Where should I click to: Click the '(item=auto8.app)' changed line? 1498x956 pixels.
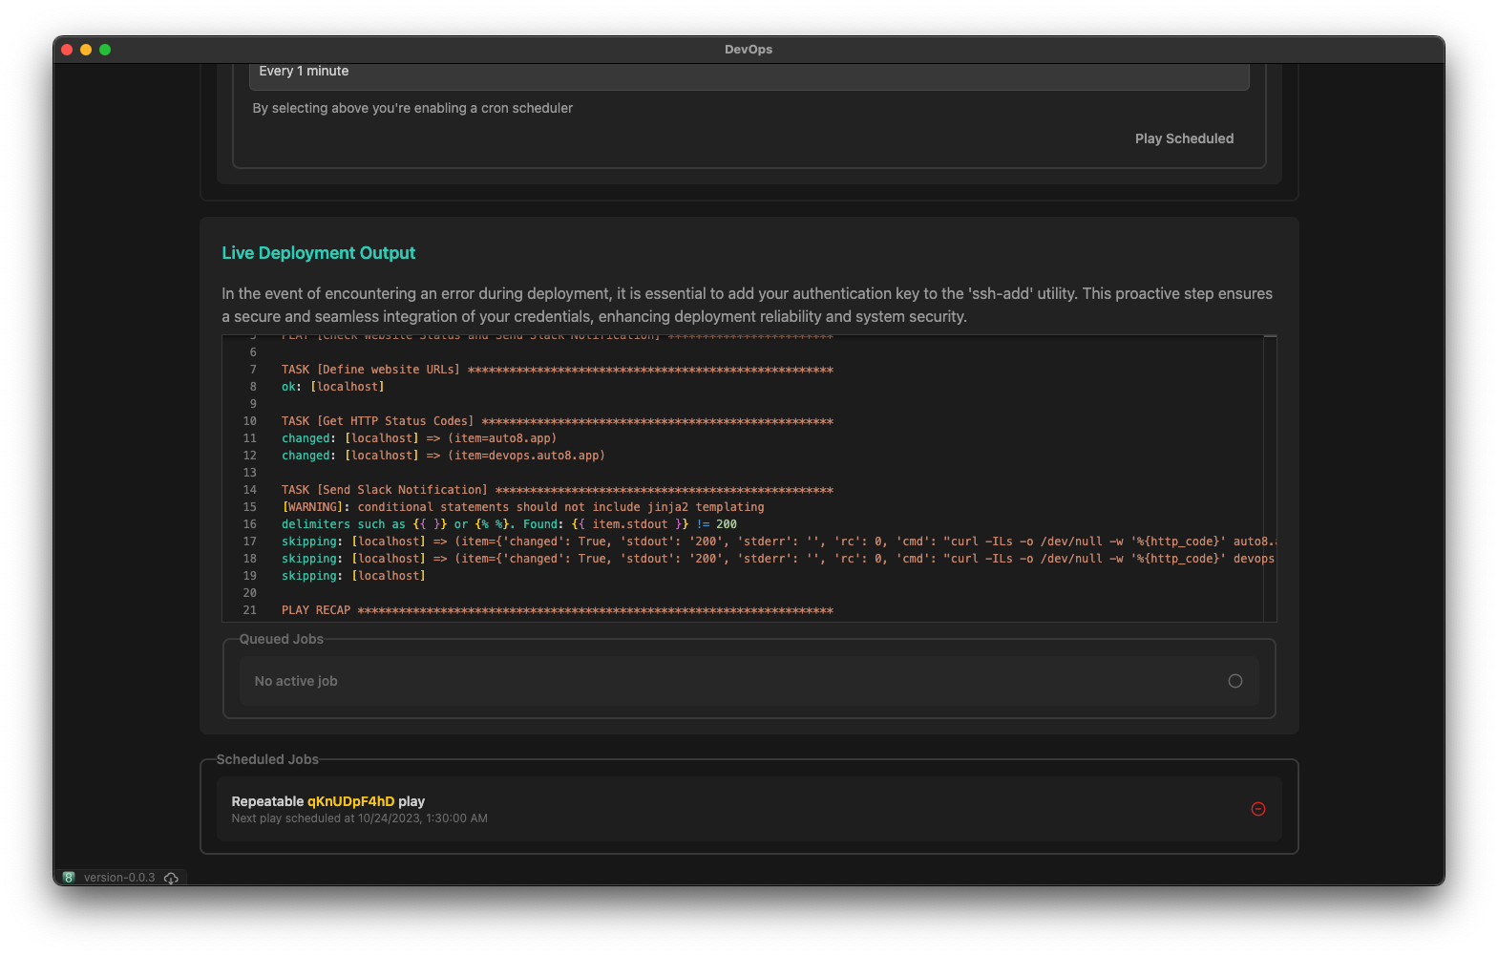(418, 438)
